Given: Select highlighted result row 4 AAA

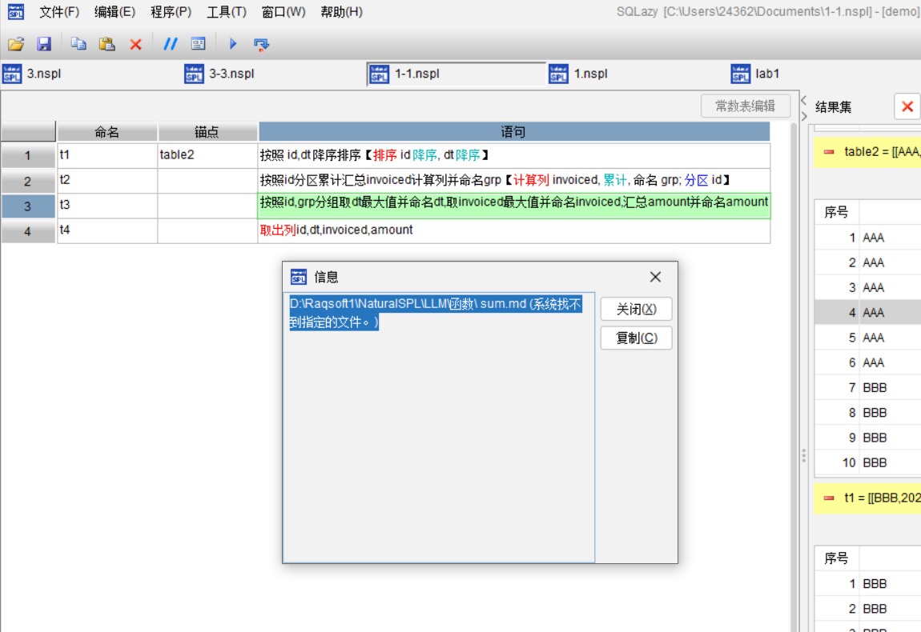Looking at the screenshot, I should [867, 313].
